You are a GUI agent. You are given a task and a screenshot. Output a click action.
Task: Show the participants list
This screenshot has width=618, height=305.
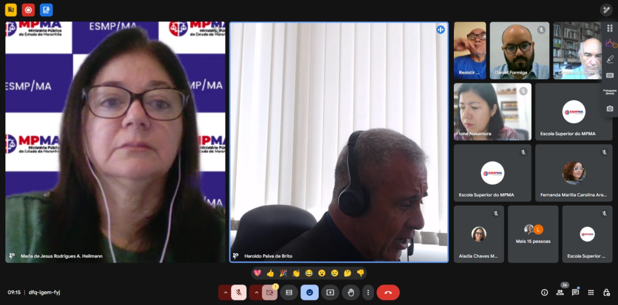click(560, 292)
